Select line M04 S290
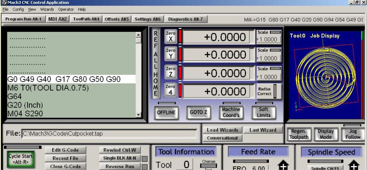This screenshot has width=367, height=170. click(71, 113)
